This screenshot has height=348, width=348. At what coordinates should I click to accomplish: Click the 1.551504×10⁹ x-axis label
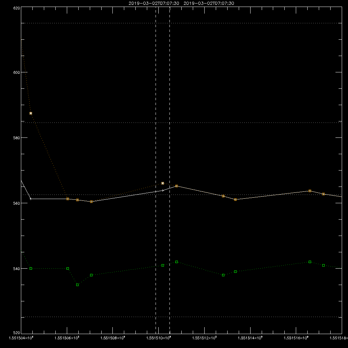pos(21,338)
